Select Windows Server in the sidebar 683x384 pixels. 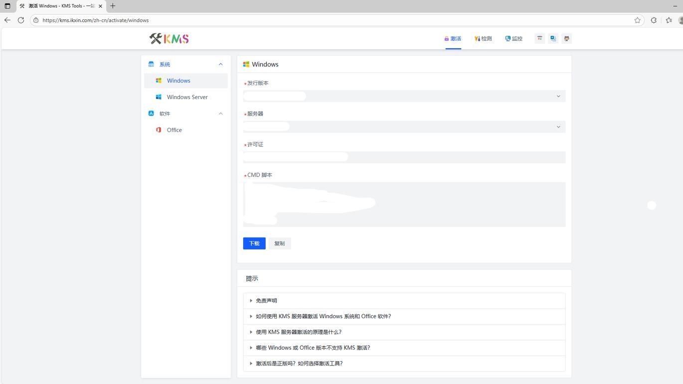click(x=186, y=97)
